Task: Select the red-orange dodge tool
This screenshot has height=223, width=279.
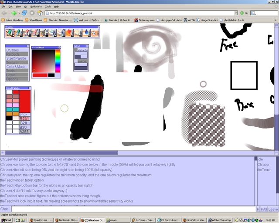Action: pos(70,33)
